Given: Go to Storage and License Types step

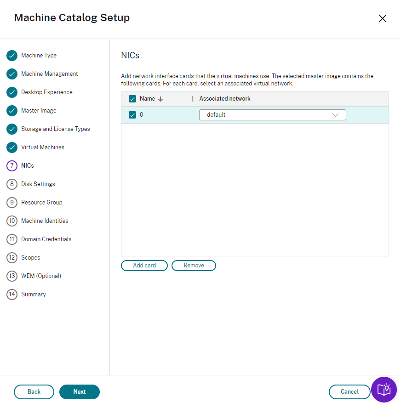Looking at the screenshot, I should (x=56, y=129).
